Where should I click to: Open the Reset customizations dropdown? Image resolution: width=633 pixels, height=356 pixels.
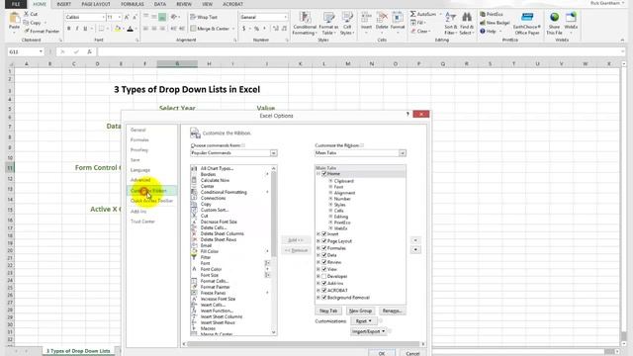364,320
